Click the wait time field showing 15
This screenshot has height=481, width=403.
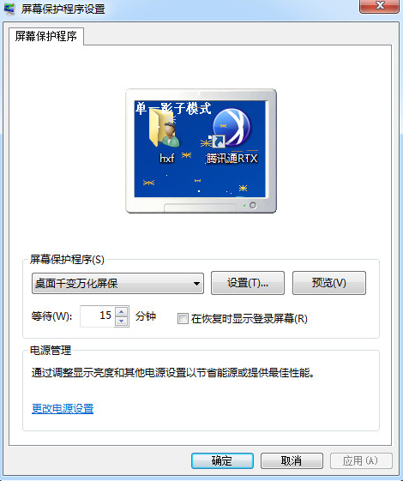98,316
